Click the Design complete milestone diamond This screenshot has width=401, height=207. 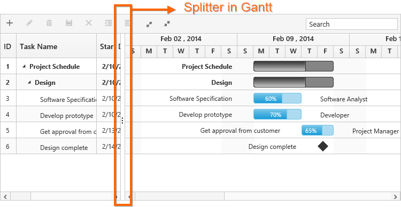[323, 146]
